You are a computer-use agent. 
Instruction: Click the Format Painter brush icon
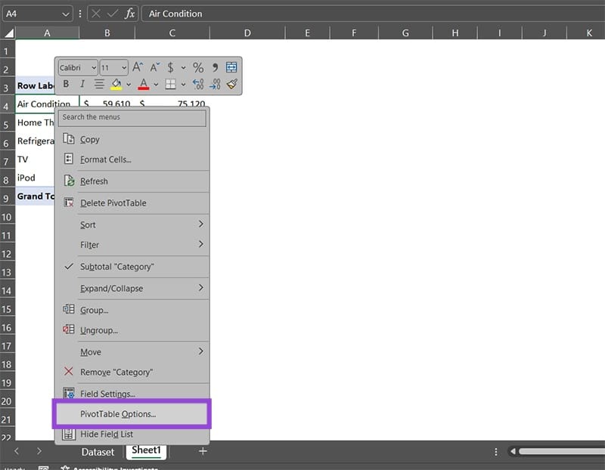click(232, 84)
